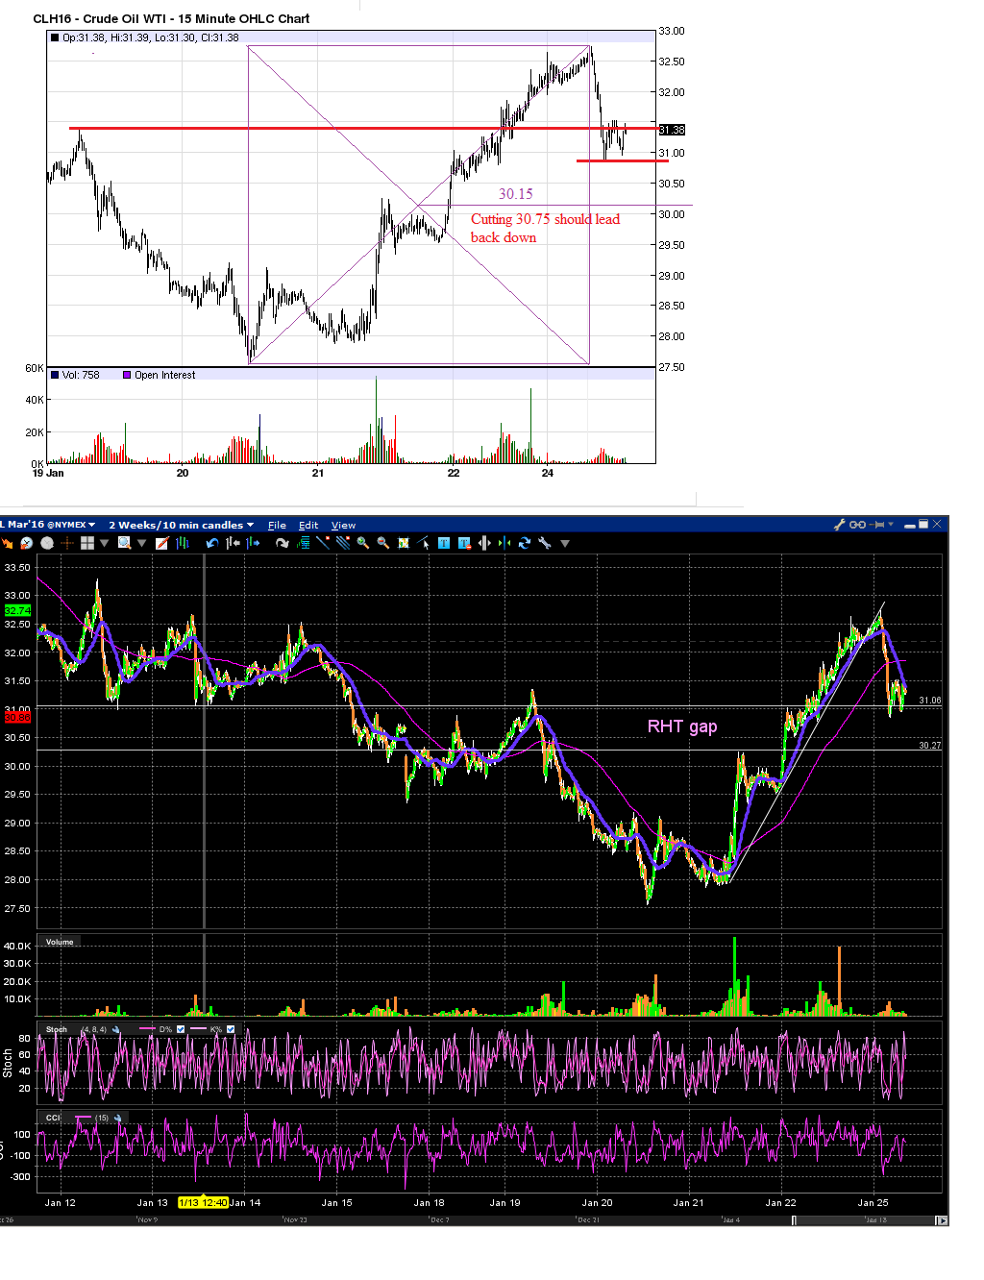Click the timeline scrollbar handle marker

[794, 1220]
